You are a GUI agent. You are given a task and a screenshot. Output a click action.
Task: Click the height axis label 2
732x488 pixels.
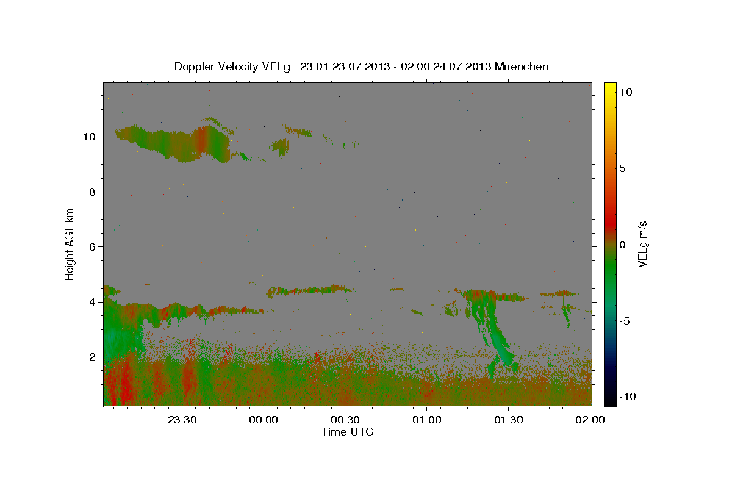[x=93, y=357]
